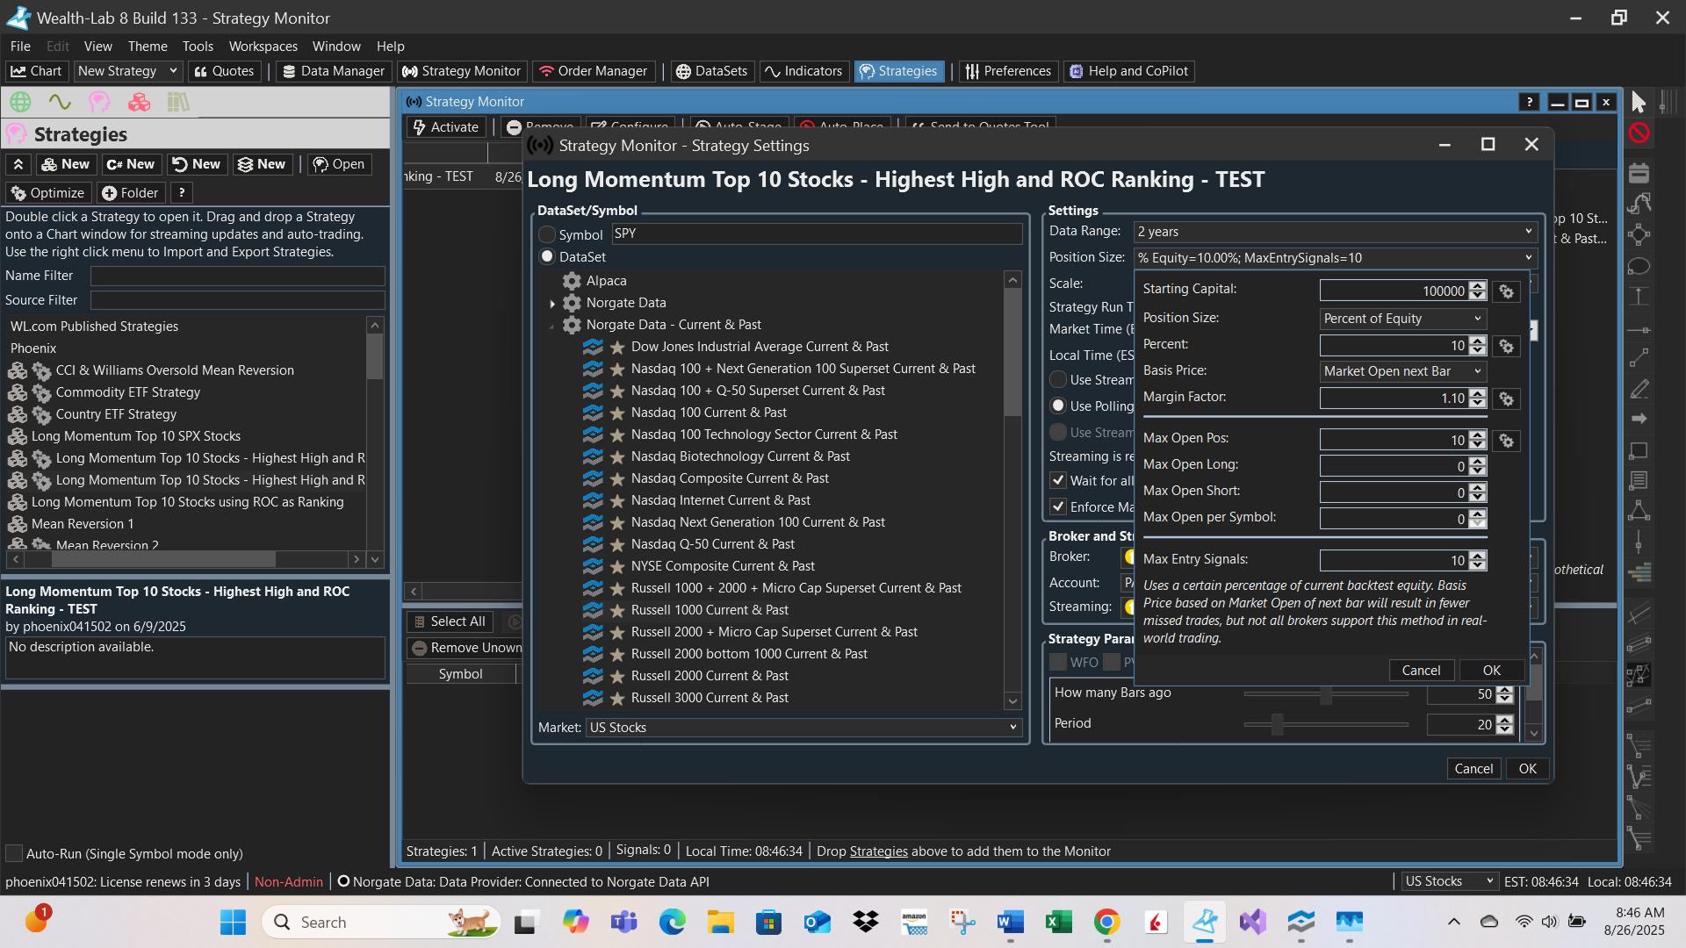Click the green globe sidebar icon

20,102
